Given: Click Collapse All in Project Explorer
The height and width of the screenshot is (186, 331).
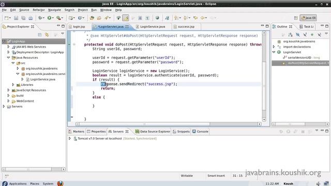Looking at the screenshot, I should pyautogui.click(x=40, y=35).
